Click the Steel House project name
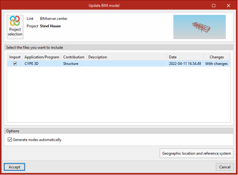Viewport: 238px width, 175px height. point(50,26)
